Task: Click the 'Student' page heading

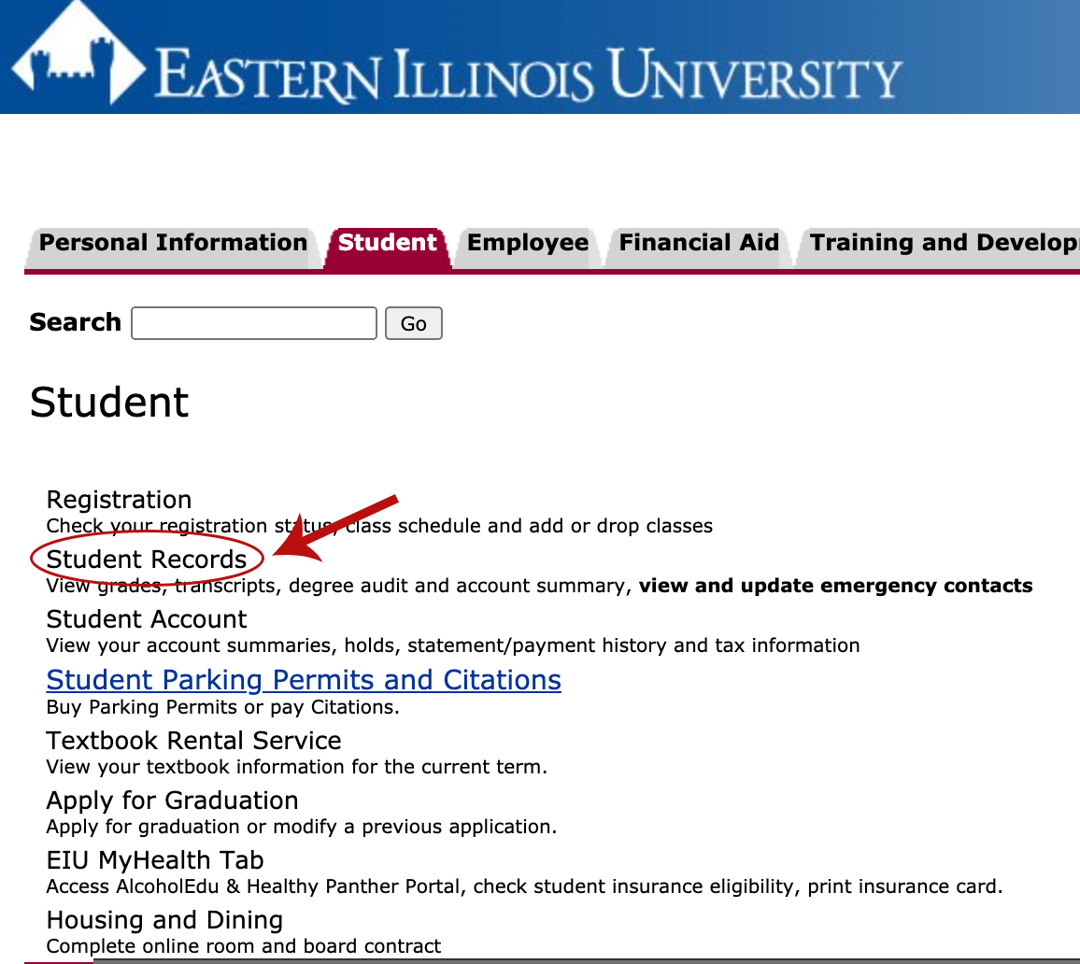Action: pos(108,402)
